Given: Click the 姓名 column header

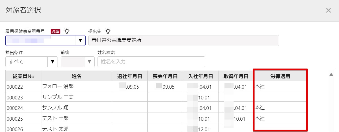Looking at the screenshot, I should tap(77, 76).
